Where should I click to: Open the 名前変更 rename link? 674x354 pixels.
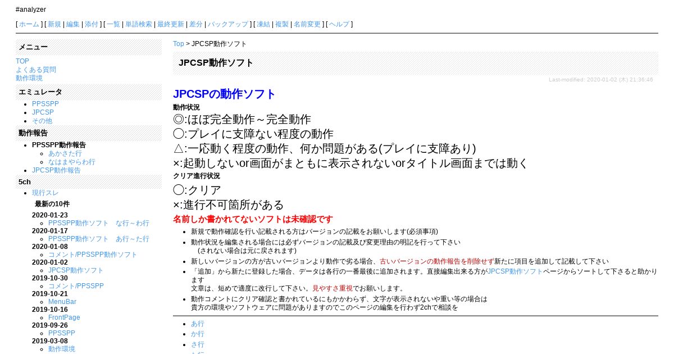(307, 24)
